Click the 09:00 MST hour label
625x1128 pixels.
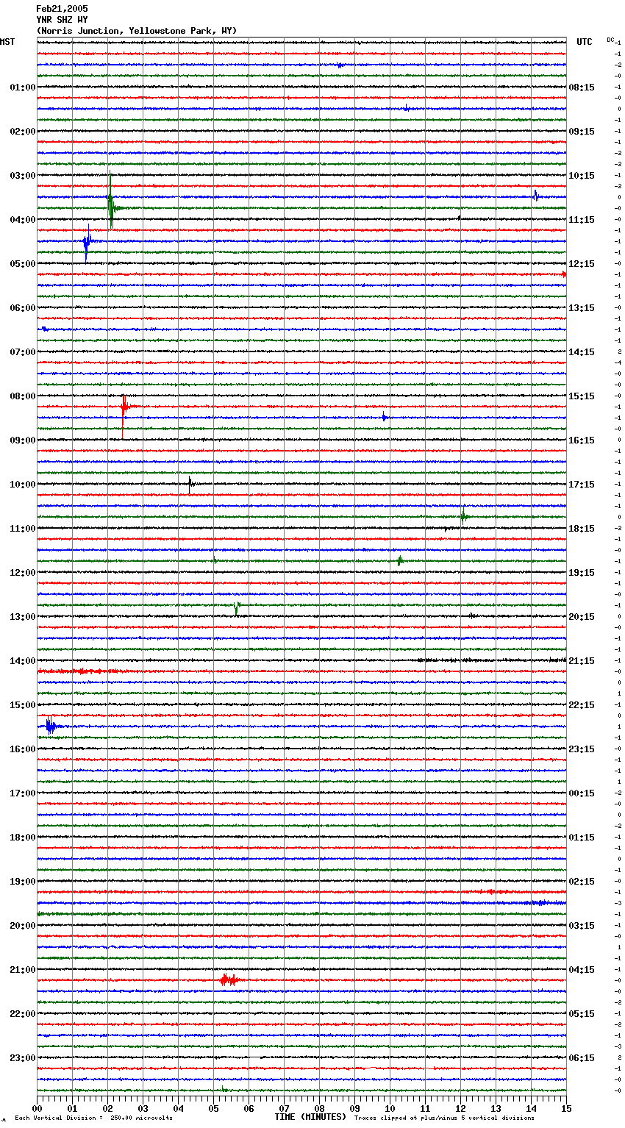[x=23, y=440]
